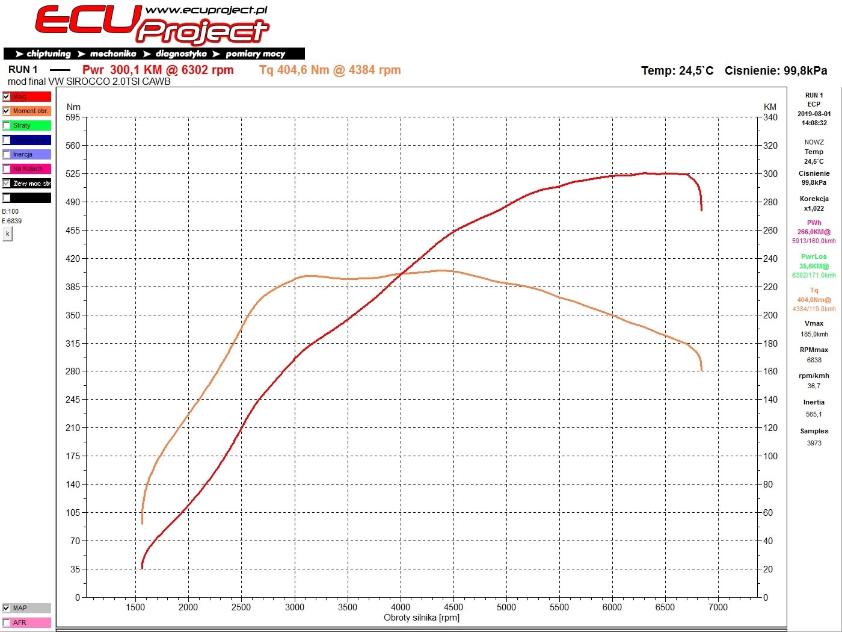Open the www.ecuproject.pl link in the logo
Viewport: 842px width, 632px height.
coord(206,10)
